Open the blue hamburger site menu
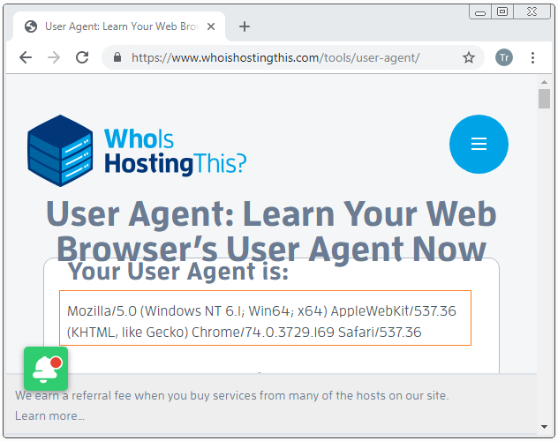The height and width of the screenshot is (441, 558). [479, 144]
